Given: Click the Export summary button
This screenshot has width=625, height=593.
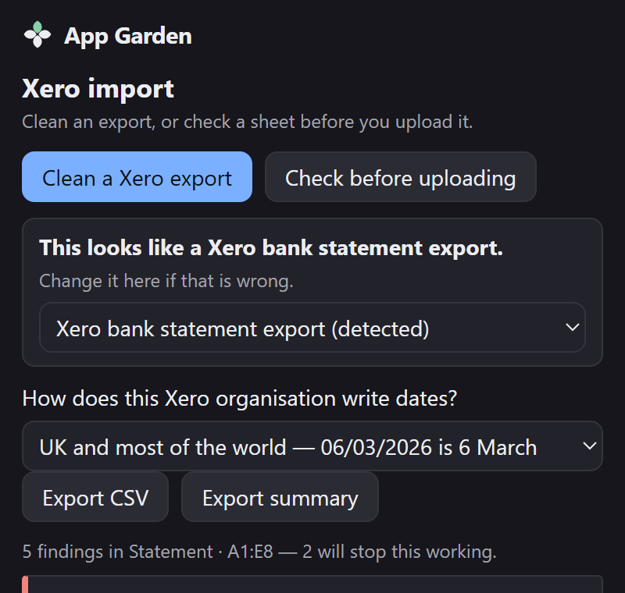Looking at the screenshot, I should coord(280,497).
